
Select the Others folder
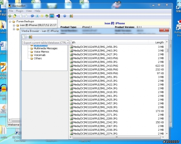click(x=38, y=58)
